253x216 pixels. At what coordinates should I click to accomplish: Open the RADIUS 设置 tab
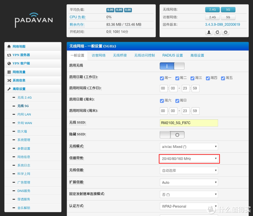click(172, 55)
